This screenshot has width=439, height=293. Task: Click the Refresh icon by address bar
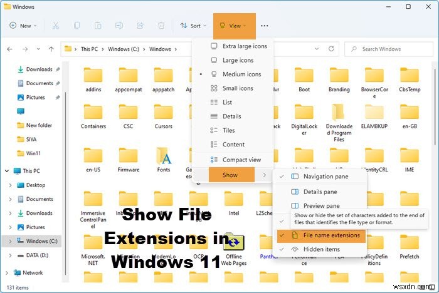click(x=331, y=49)
